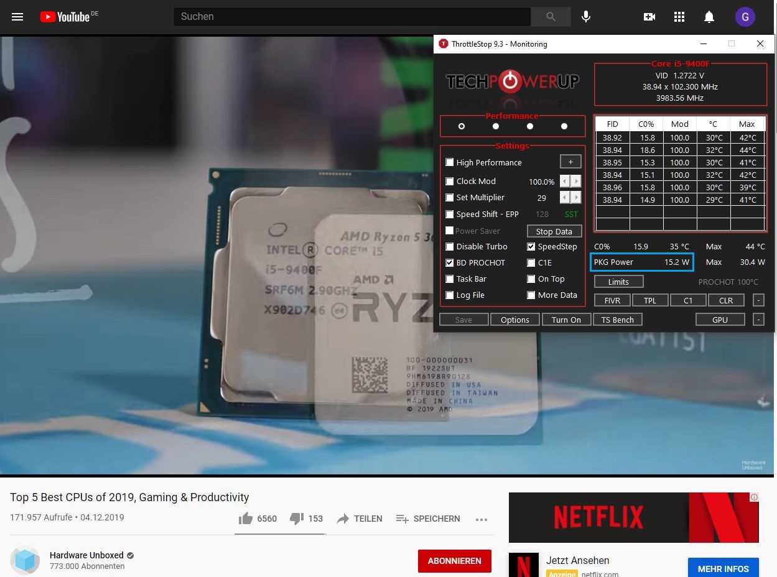Open ThrottleStop Options
Screen dimensions: 777x577
click(x=515, y=320)
